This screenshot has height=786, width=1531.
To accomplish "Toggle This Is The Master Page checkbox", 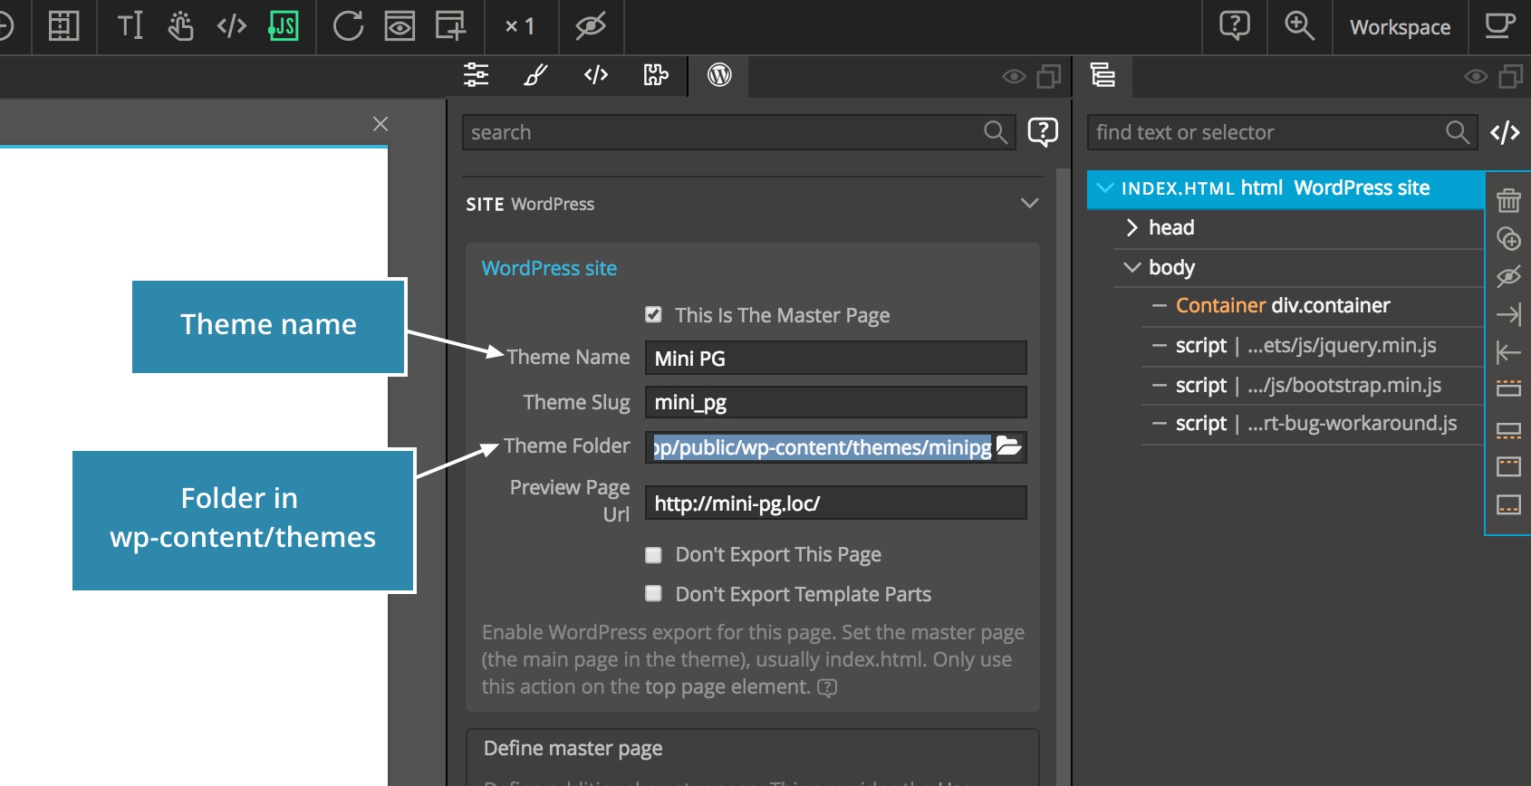I will [653, 315].
